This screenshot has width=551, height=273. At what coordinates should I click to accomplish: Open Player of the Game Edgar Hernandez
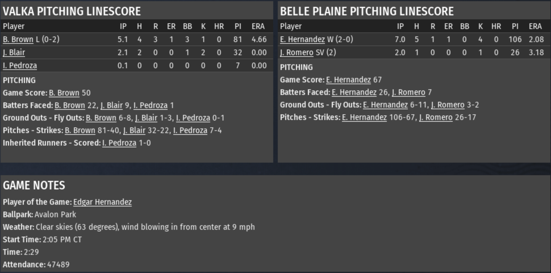[x=102, y=202]
